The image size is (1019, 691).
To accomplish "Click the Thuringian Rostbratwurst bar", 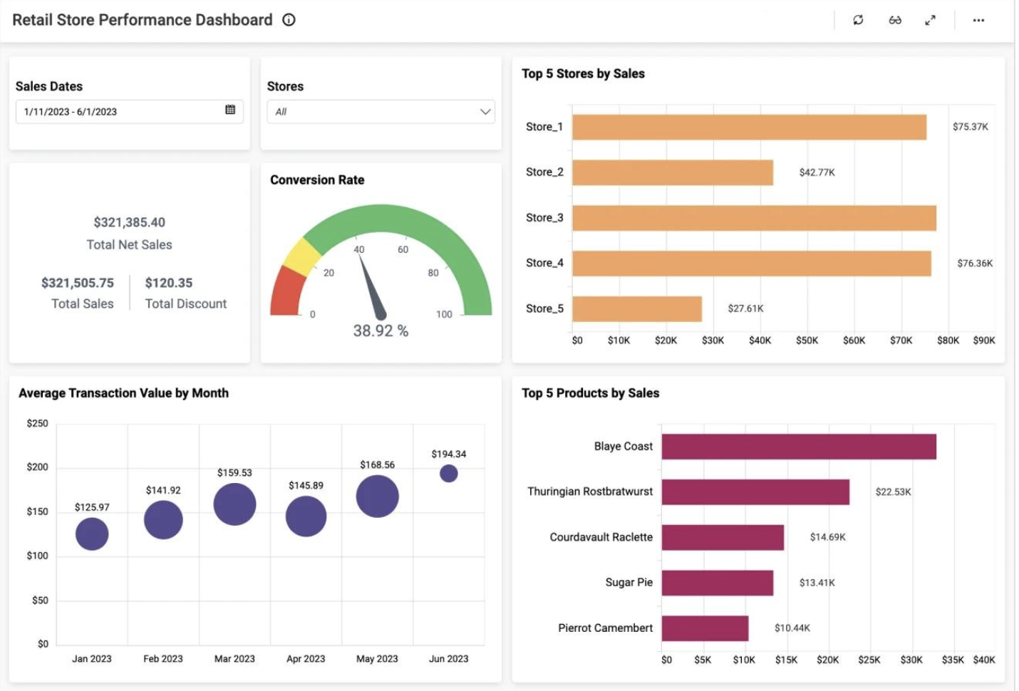I will (755, 491).
